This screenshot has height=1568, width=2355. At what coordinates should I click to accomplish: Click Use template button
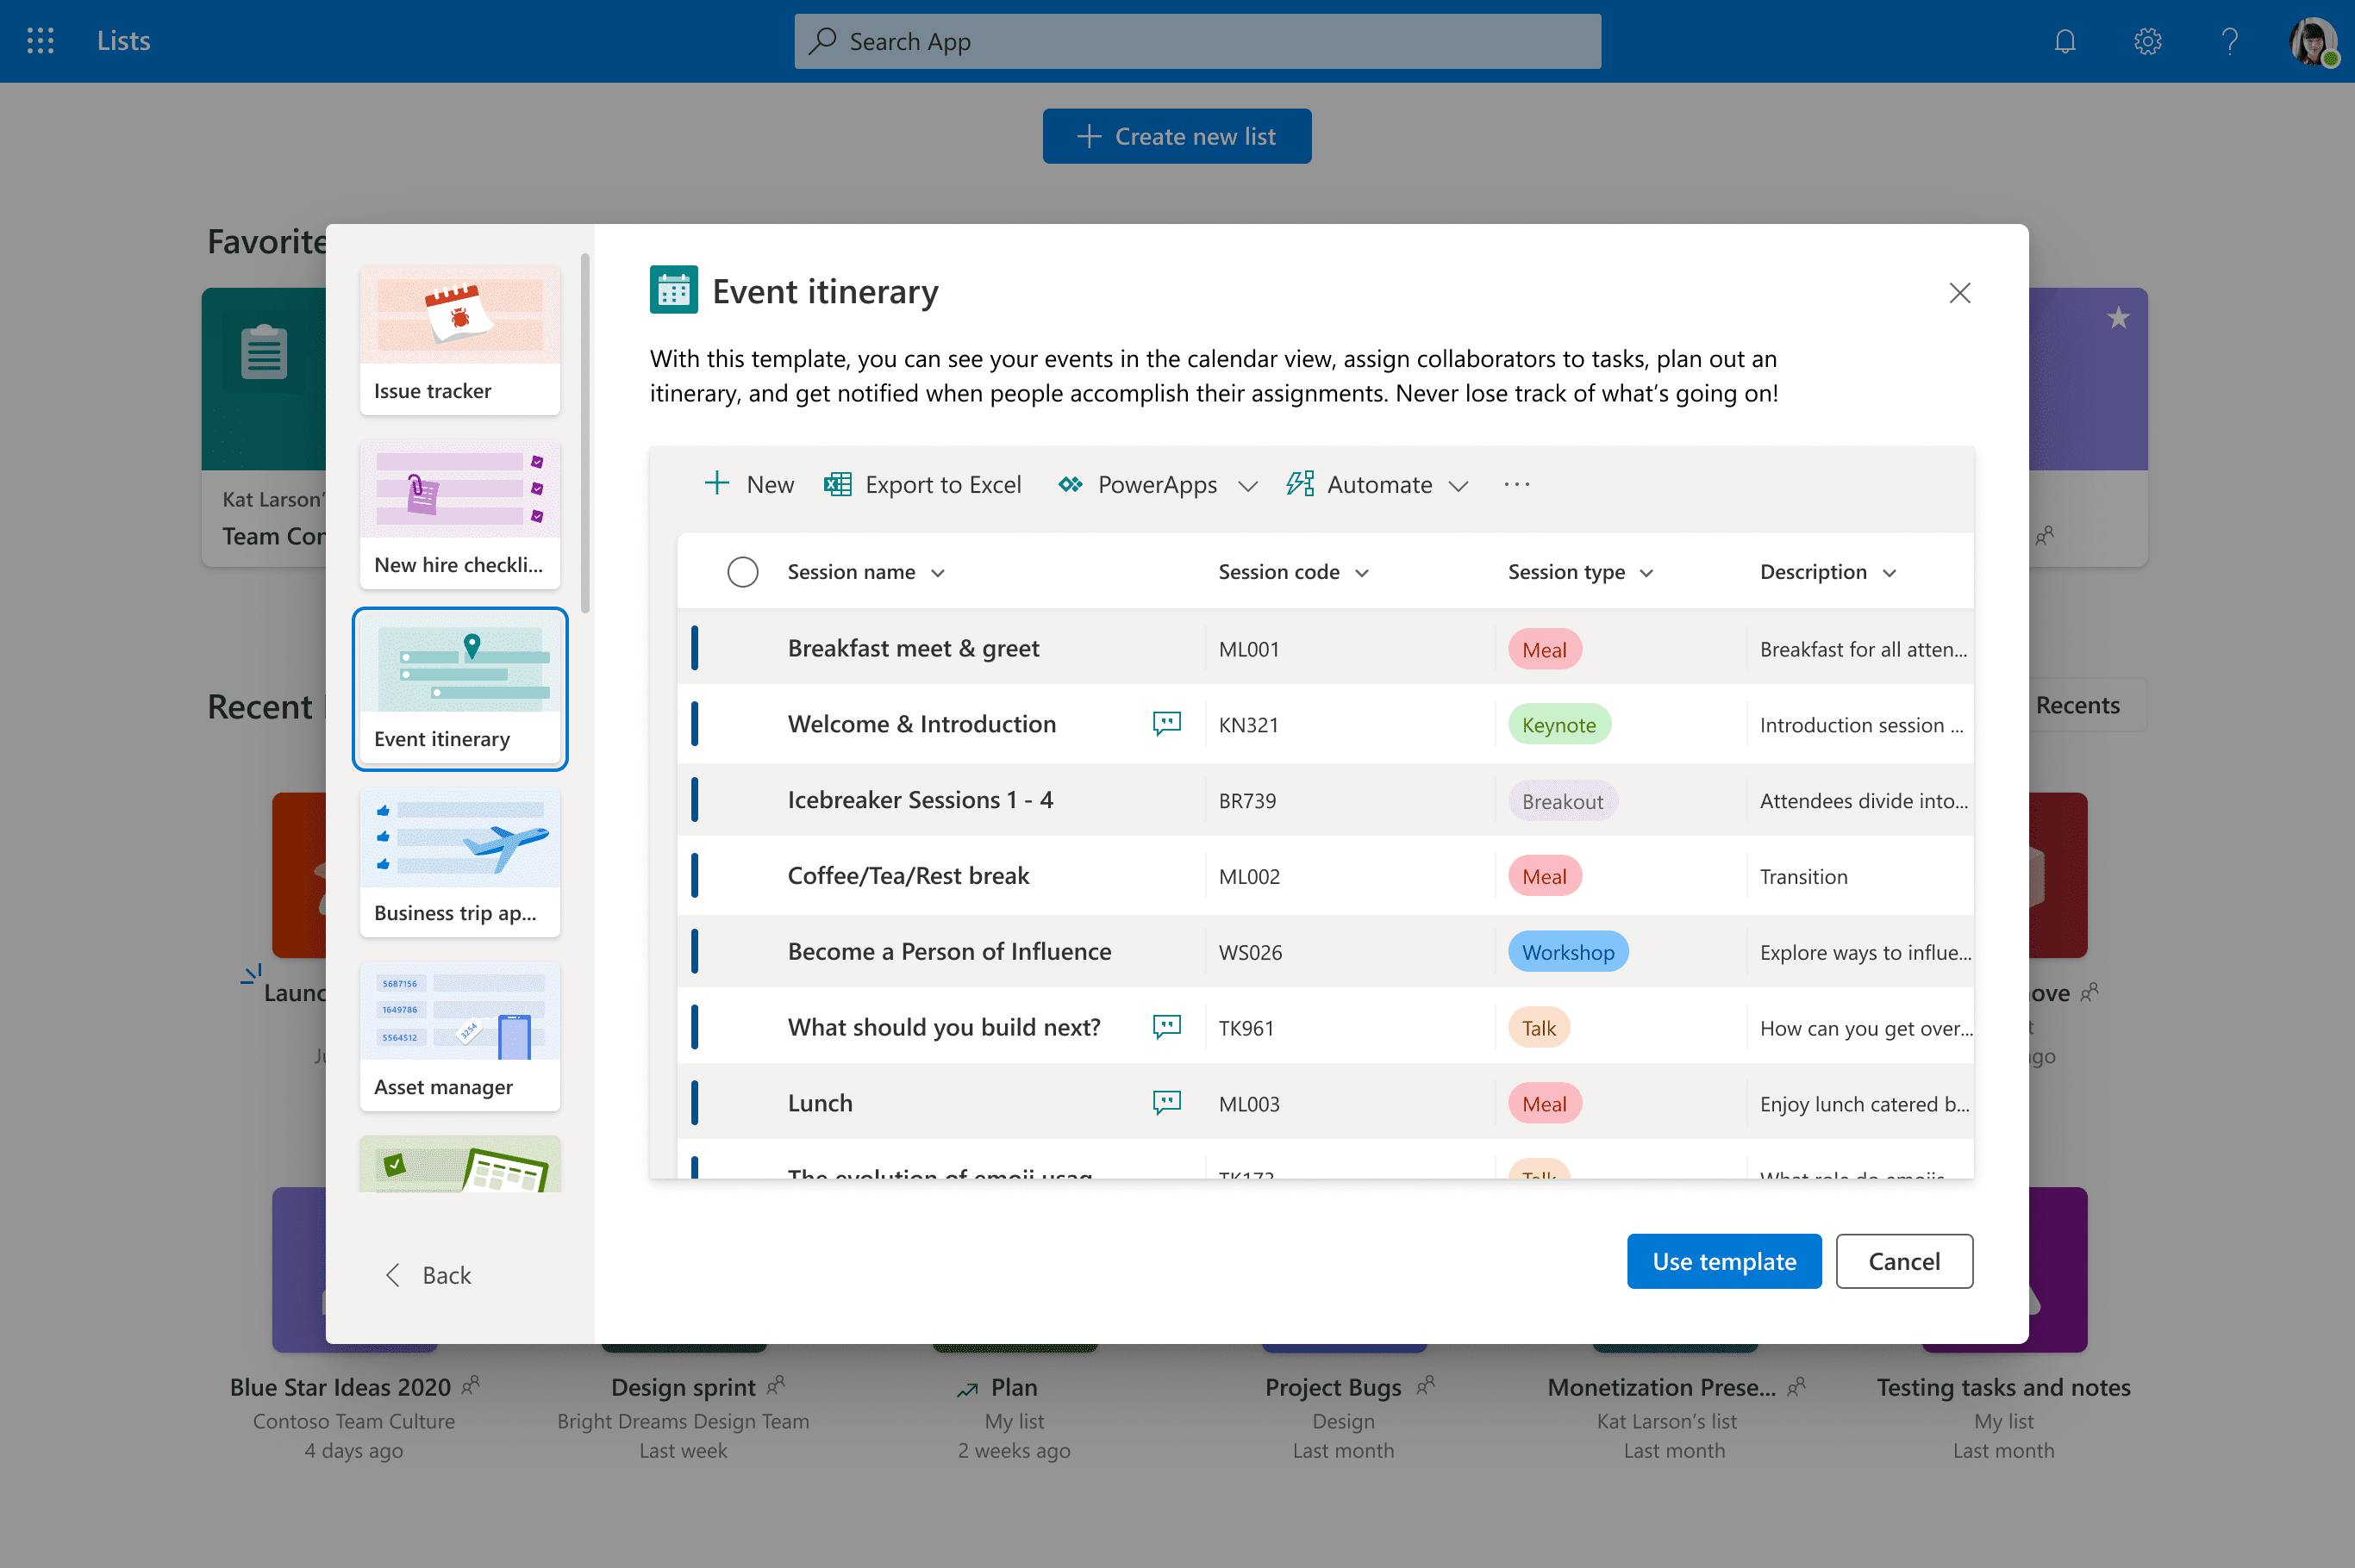pyautogui.click(x=1723, y=1260)
